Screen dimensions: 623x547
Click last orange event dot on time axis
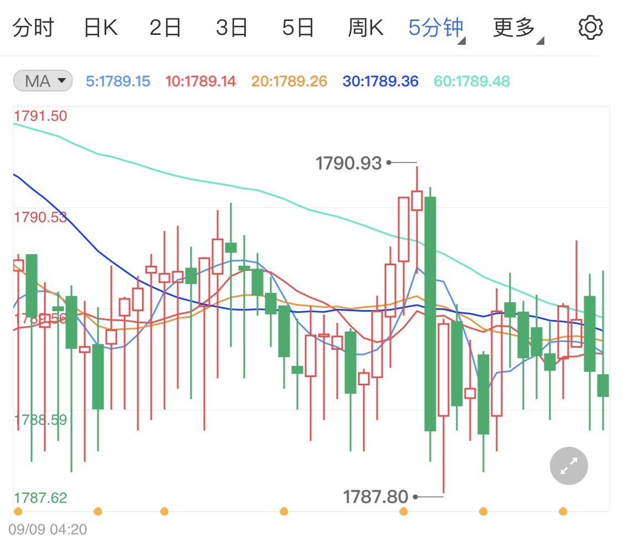click(563, 511)
